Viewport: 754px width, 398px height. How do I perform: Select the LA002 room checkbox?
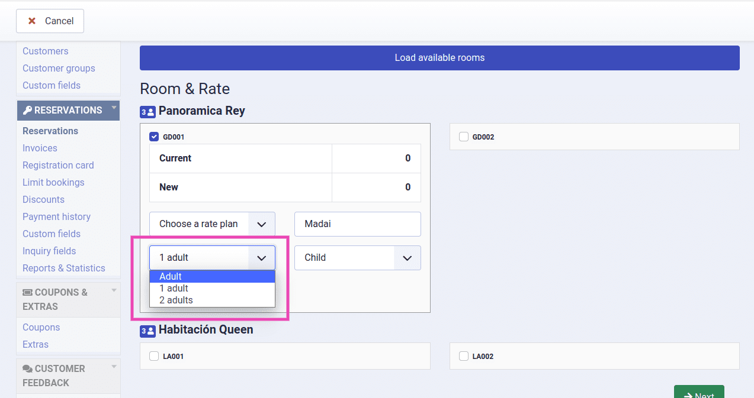pyautogui.click(x=464, y=356)
